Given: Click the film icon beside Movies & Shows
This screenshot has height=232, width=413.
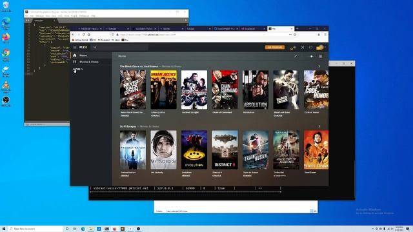Looking at the screenshot, I should (x=75, y=62).
